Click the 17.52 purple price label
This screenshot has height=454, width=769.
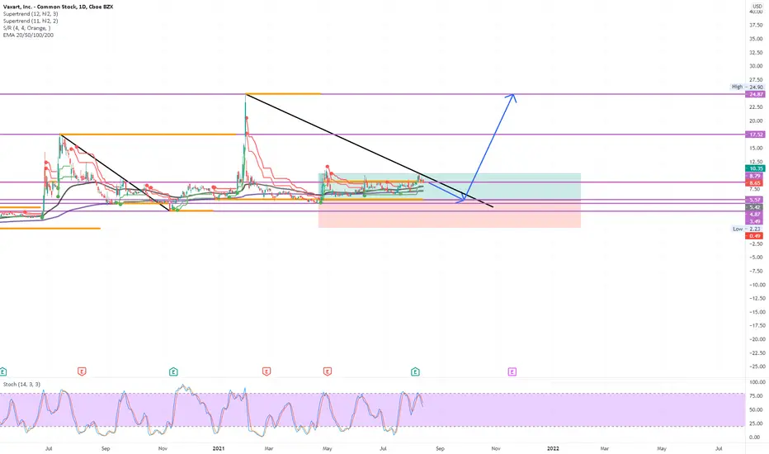[754, 135]
